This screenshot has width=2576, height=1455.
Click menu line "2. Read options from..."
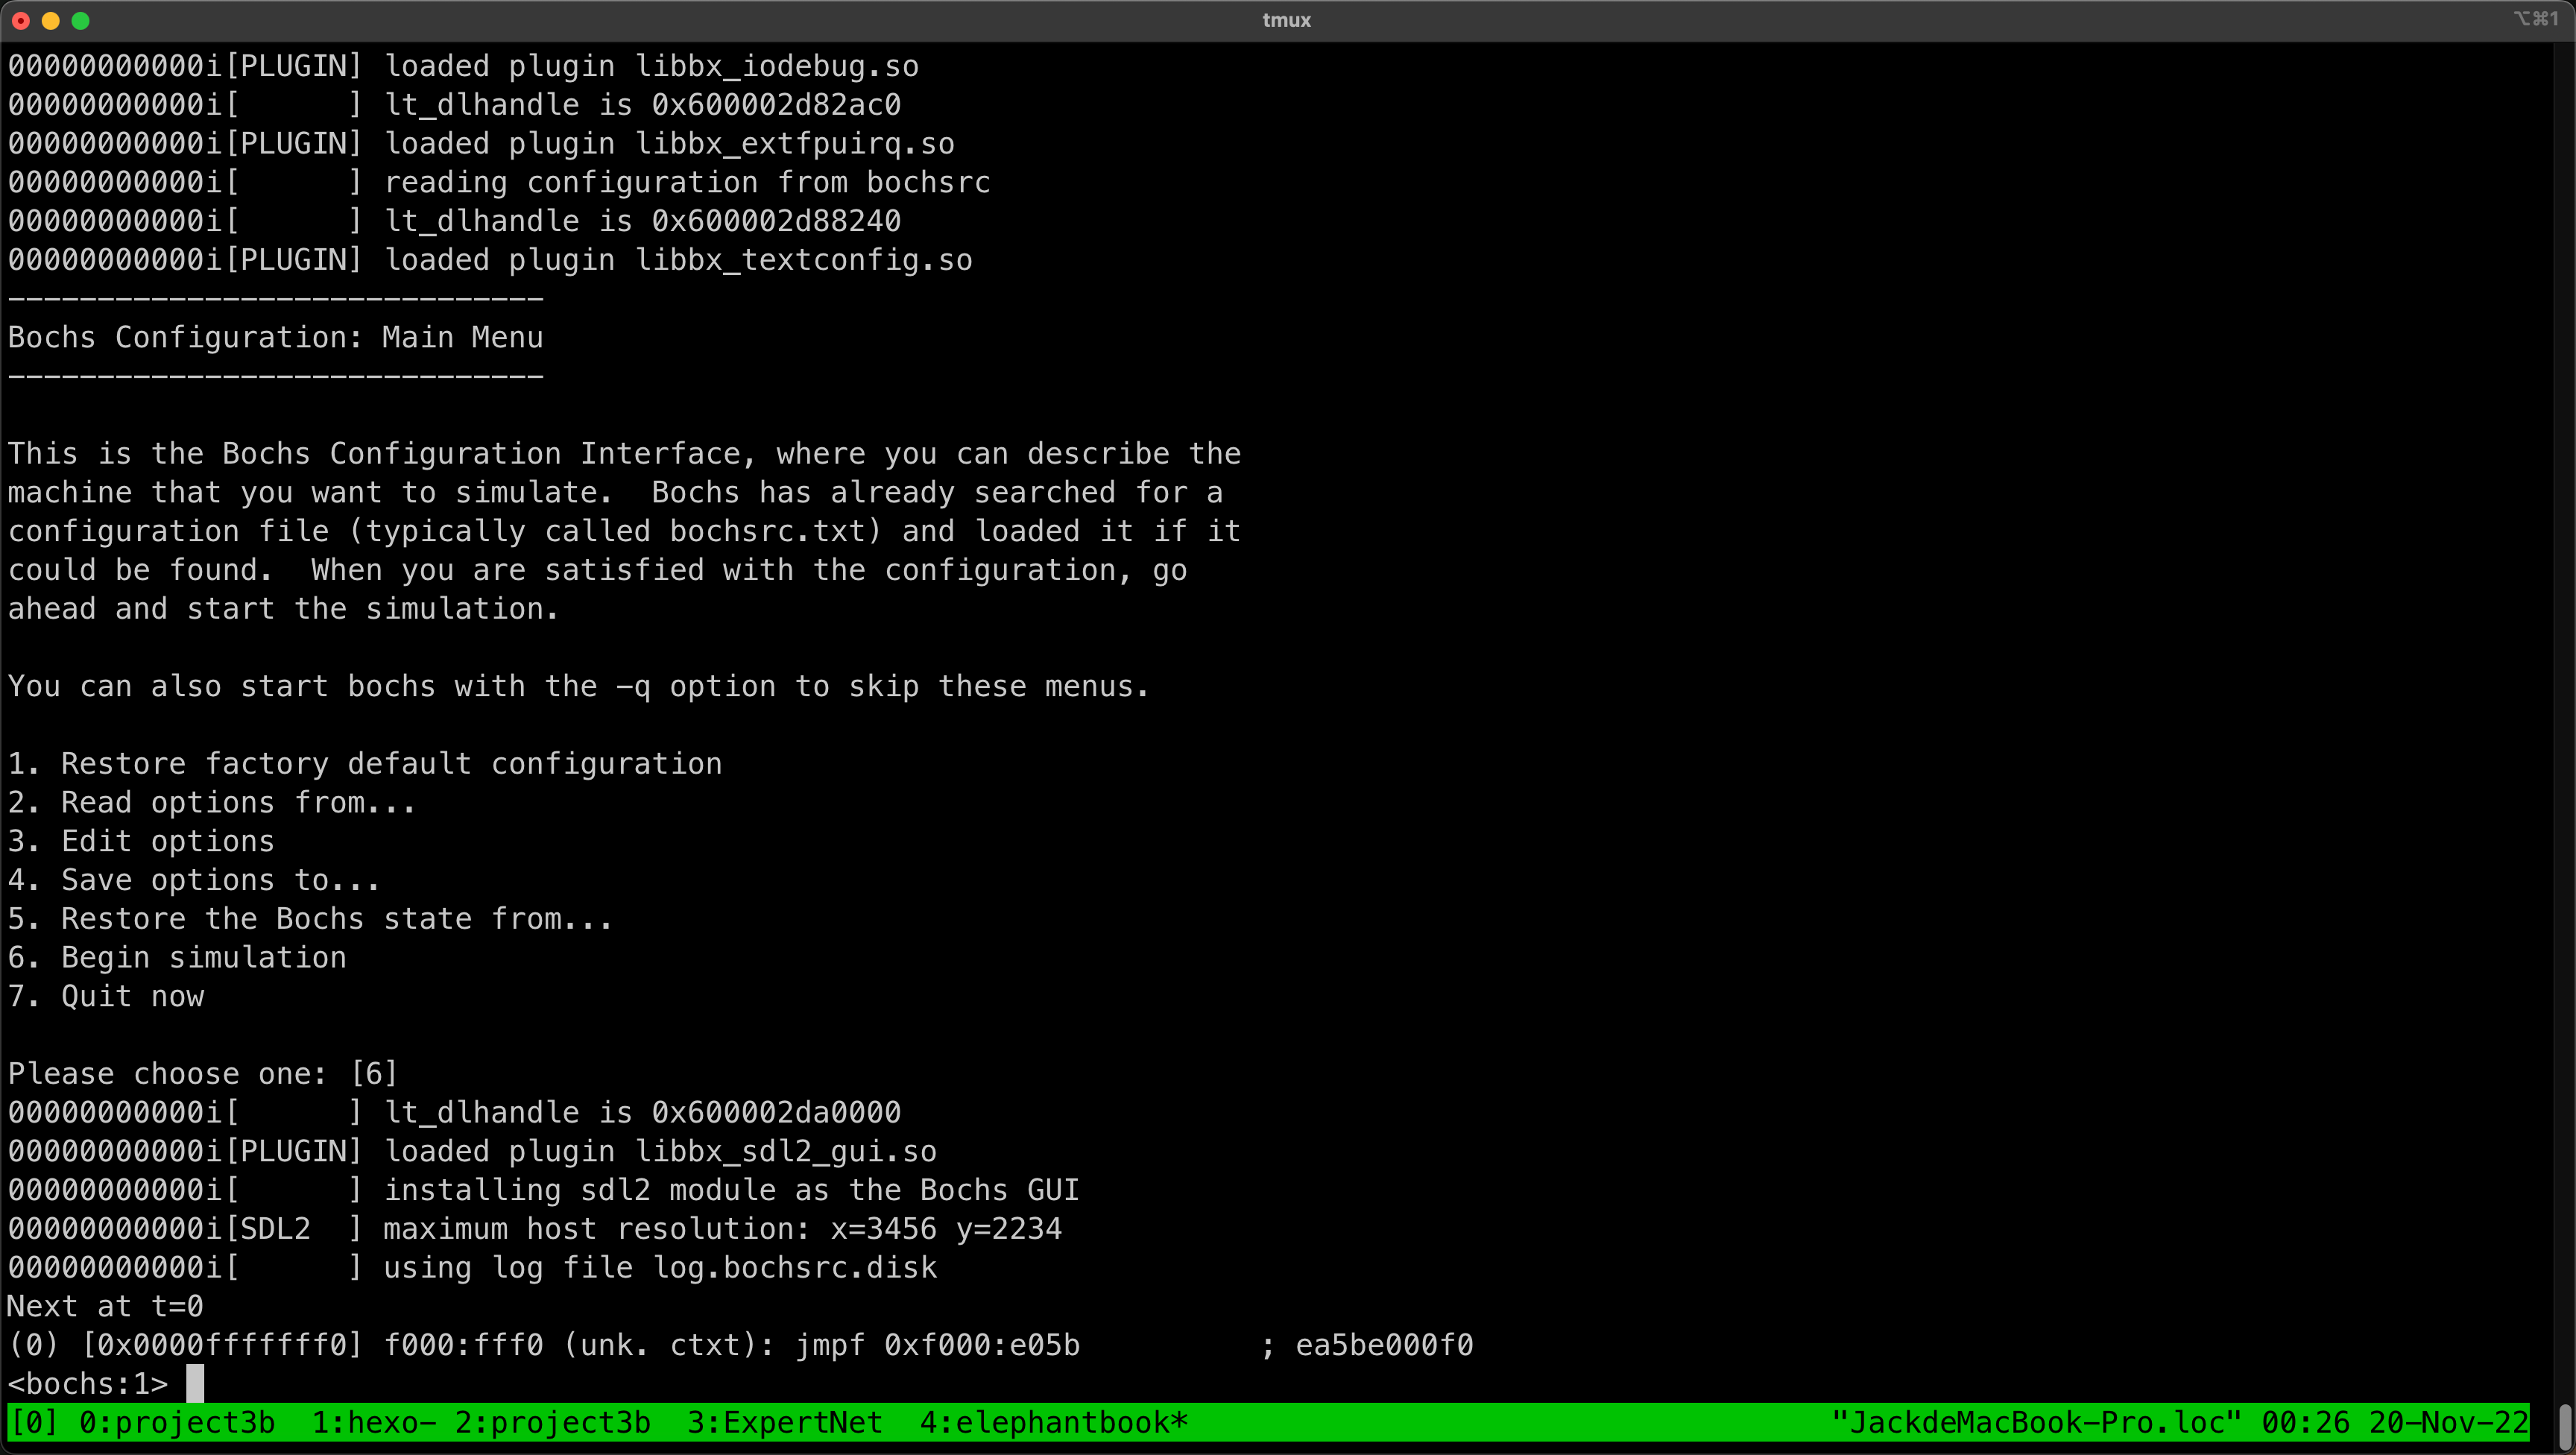(x=212, y=803)
